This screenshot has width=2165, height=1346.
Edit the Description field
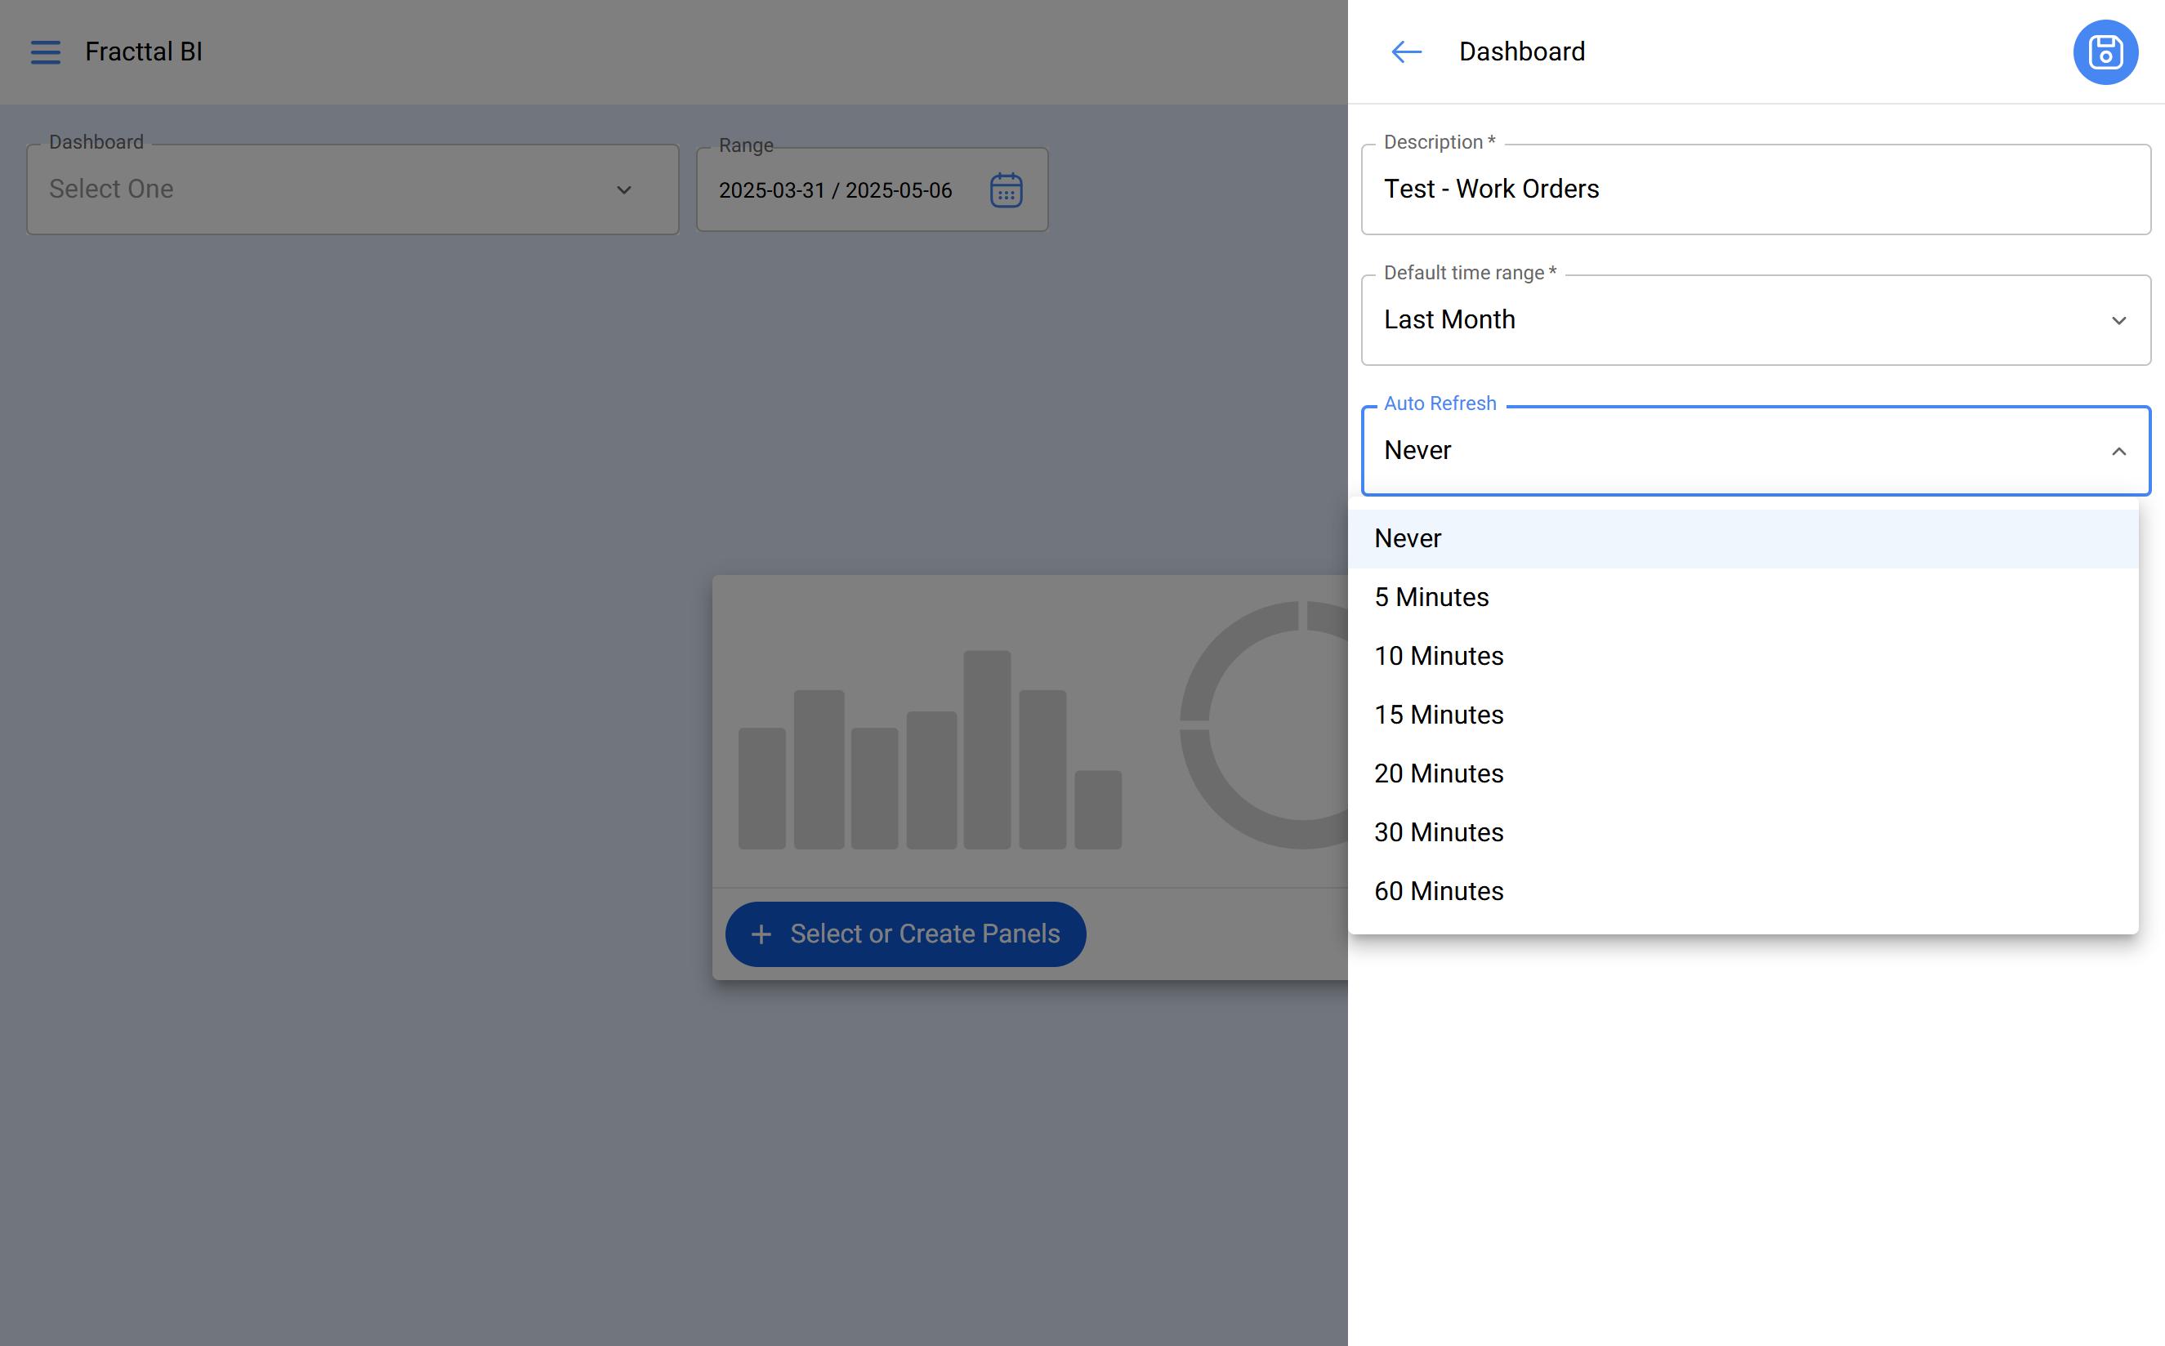[x=1756, y=189]
